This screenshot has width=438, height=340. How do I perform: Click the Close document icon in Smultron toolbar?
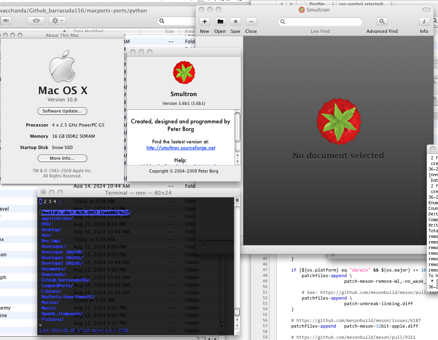251,22
